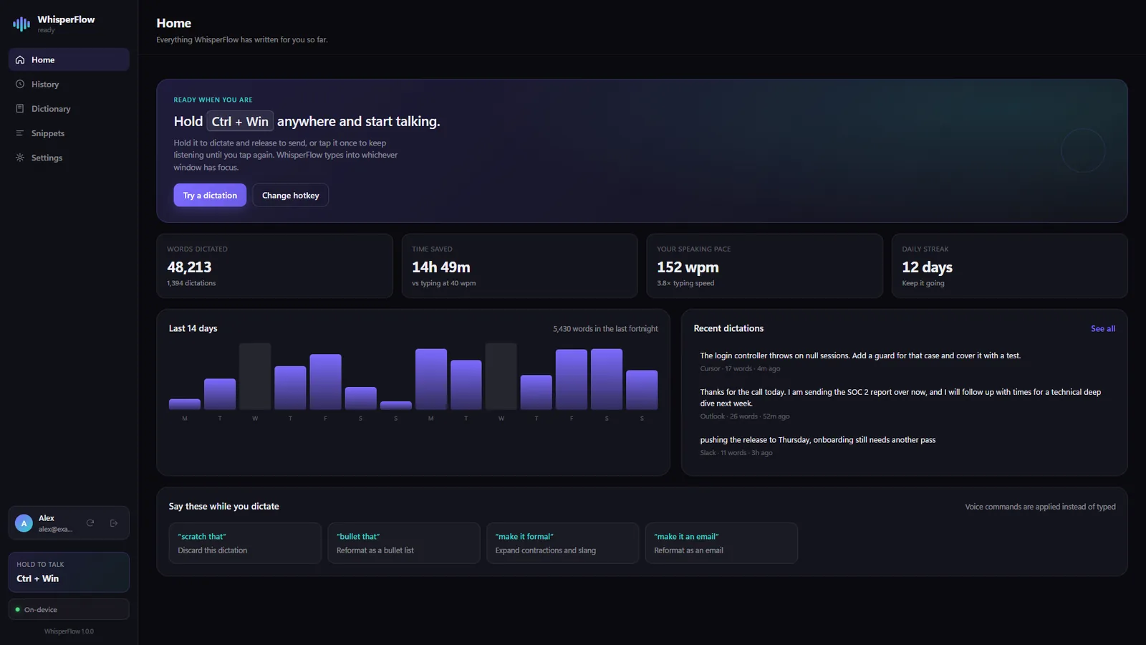The height and width of the screenshot is (645, 1146).
Task: Click the "Cursor · 17 words · 4m ago" line
Action: pos(740,369)
